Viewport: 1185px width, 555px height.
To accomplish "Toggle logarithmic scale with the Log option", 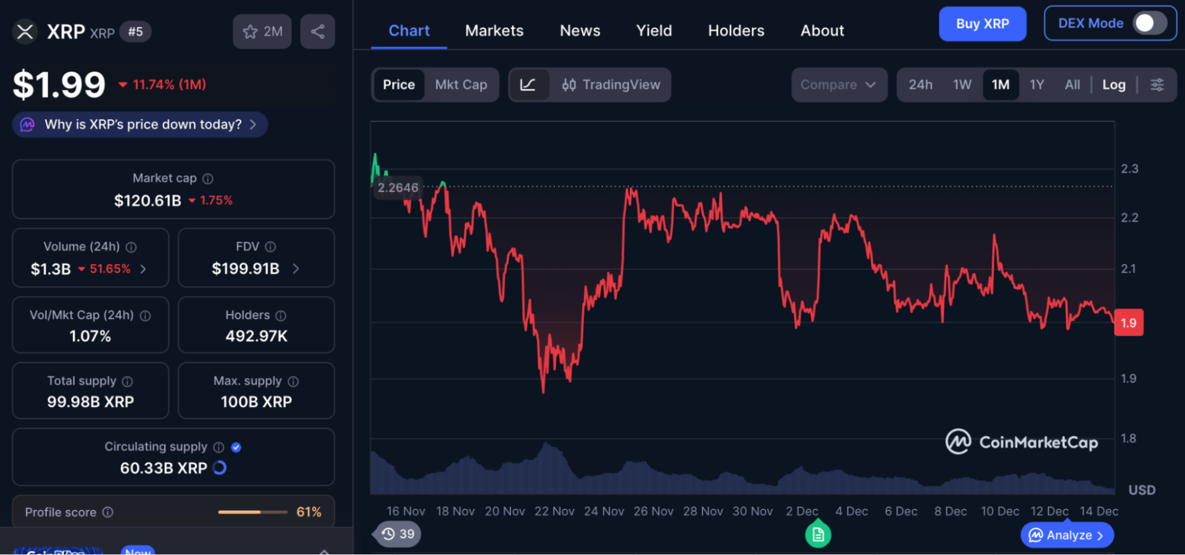I will pos(1113,84).
